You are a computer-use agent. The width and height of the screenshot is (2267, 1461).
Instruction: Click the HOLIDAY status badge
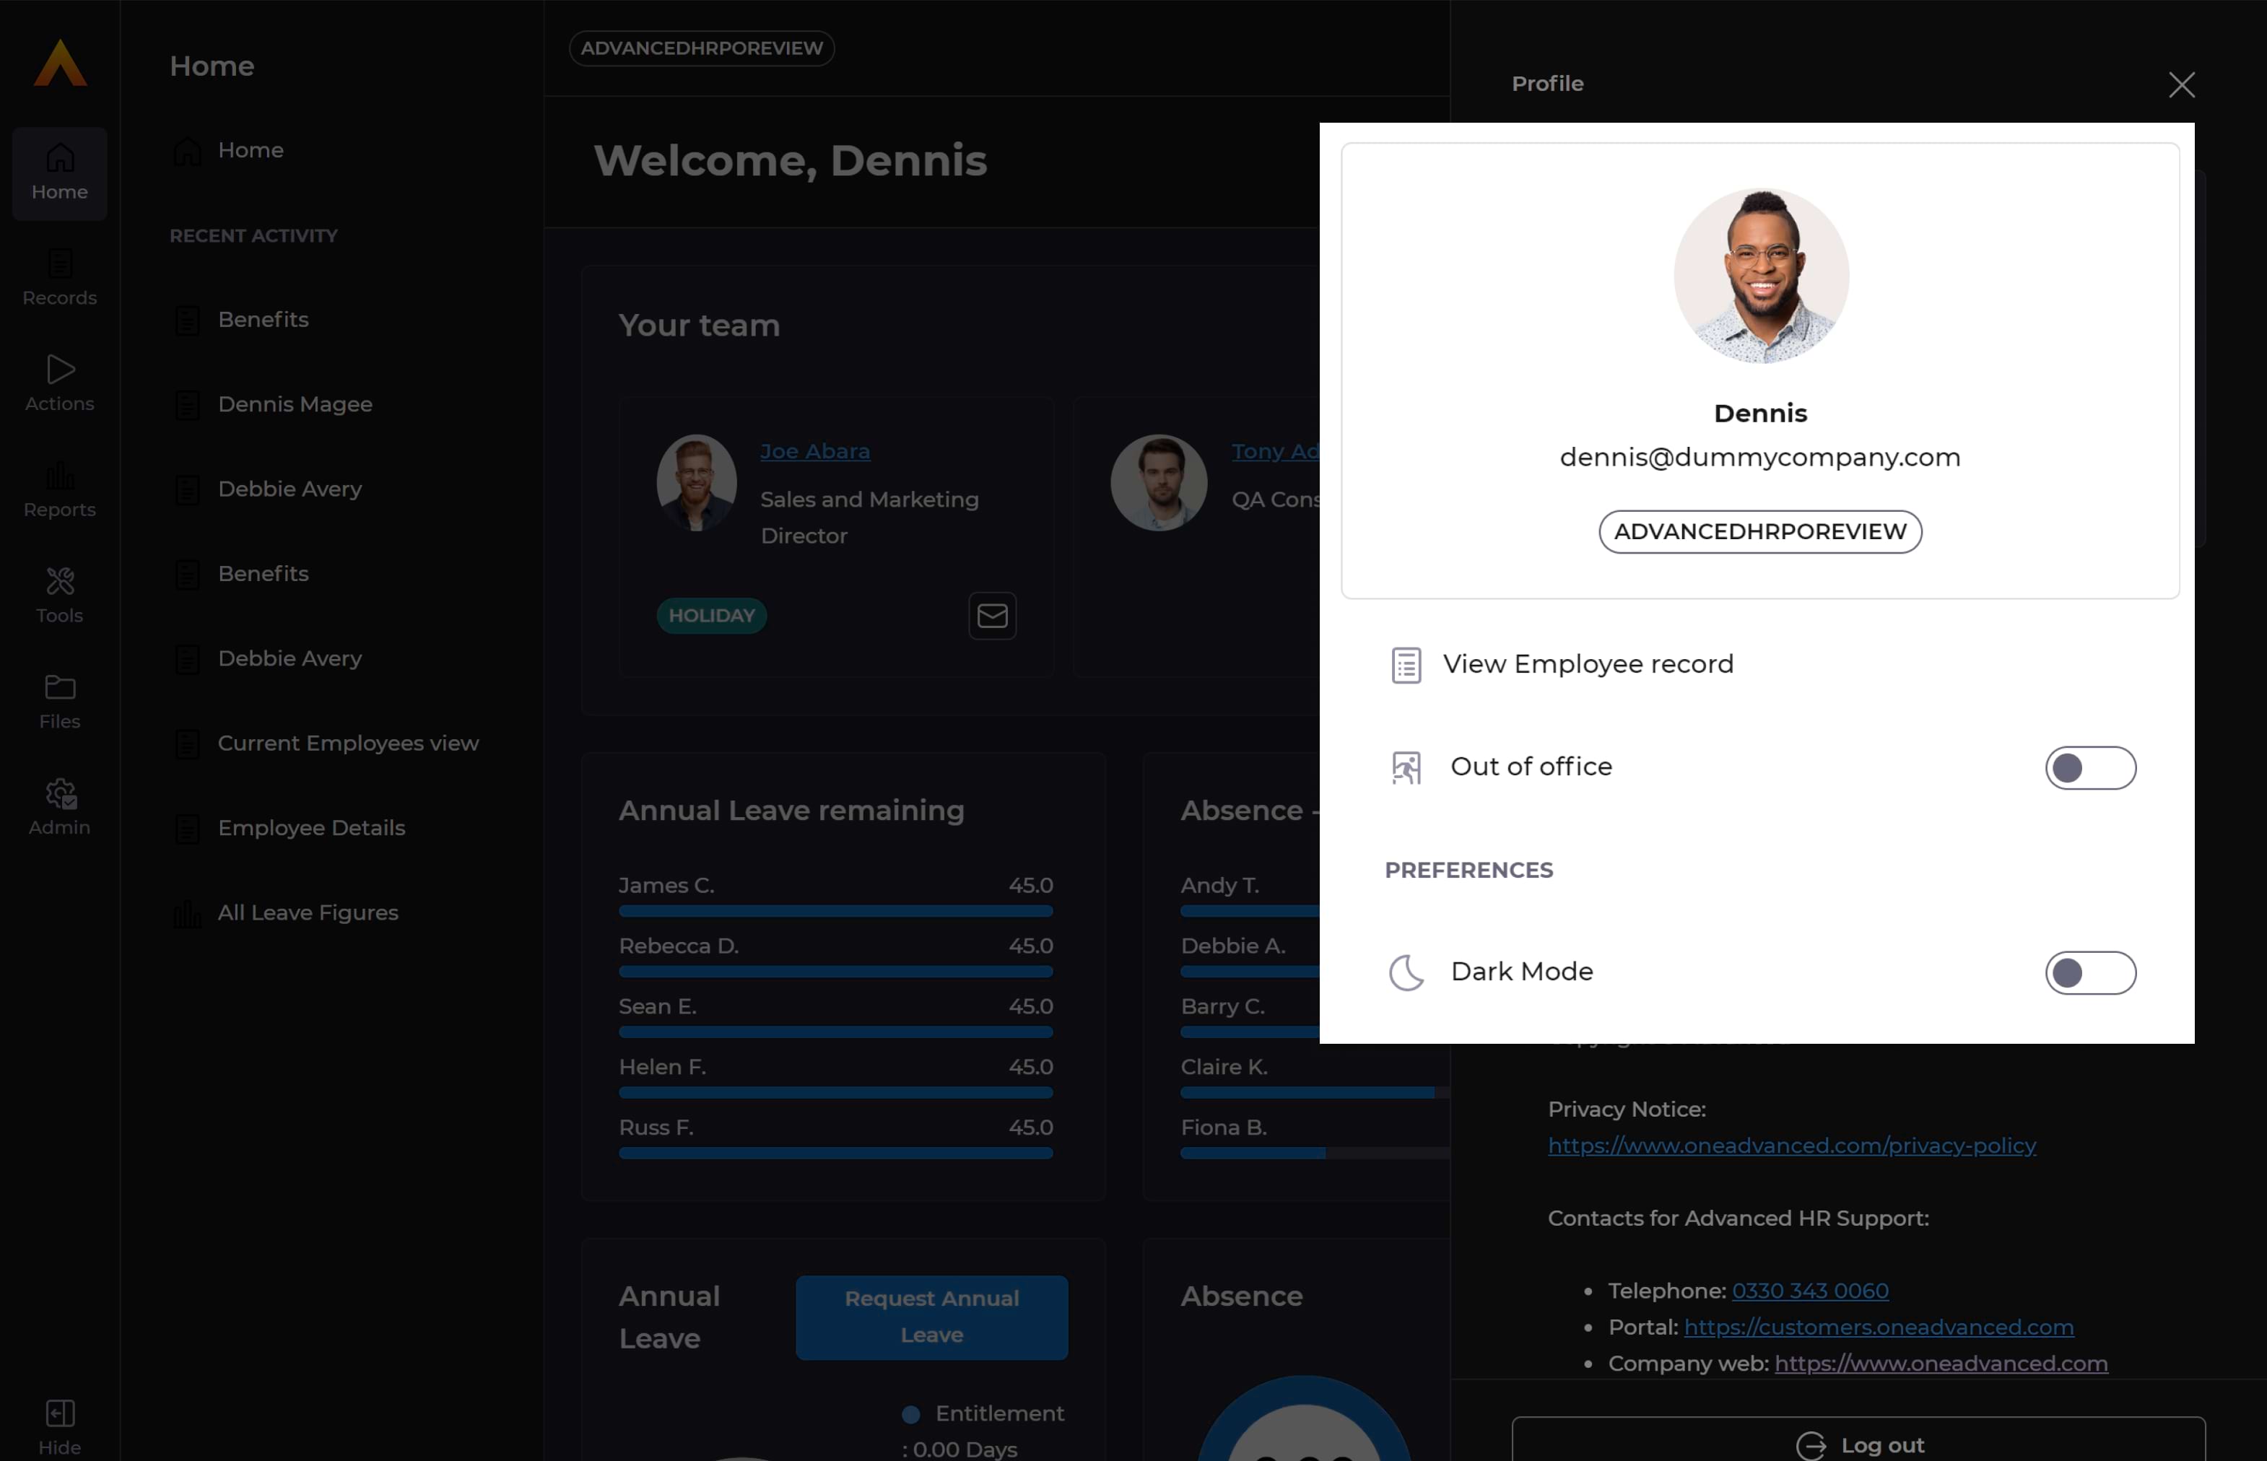(710, 616)
